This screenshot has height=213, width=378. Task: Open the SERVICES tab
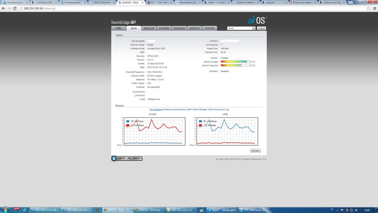coord(195,28)
